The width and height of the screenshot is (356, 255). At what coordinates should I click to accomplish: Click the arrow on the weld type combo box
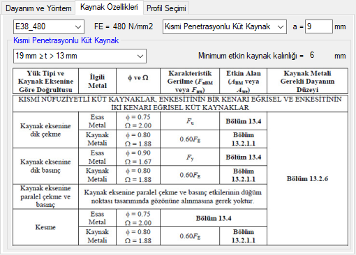[281, 27]
